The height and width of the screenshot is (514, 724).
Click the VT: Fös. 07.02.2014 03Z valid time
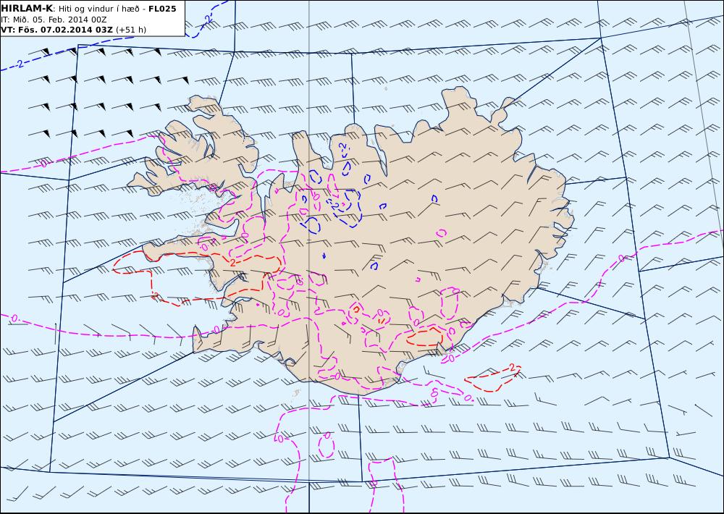click(56, 30)
